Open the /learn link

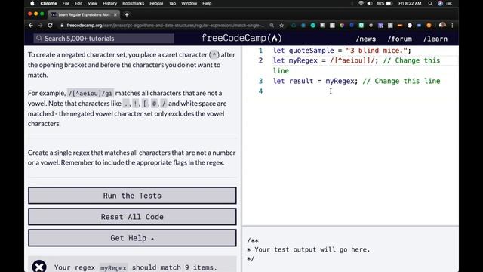tap(435, 39)
